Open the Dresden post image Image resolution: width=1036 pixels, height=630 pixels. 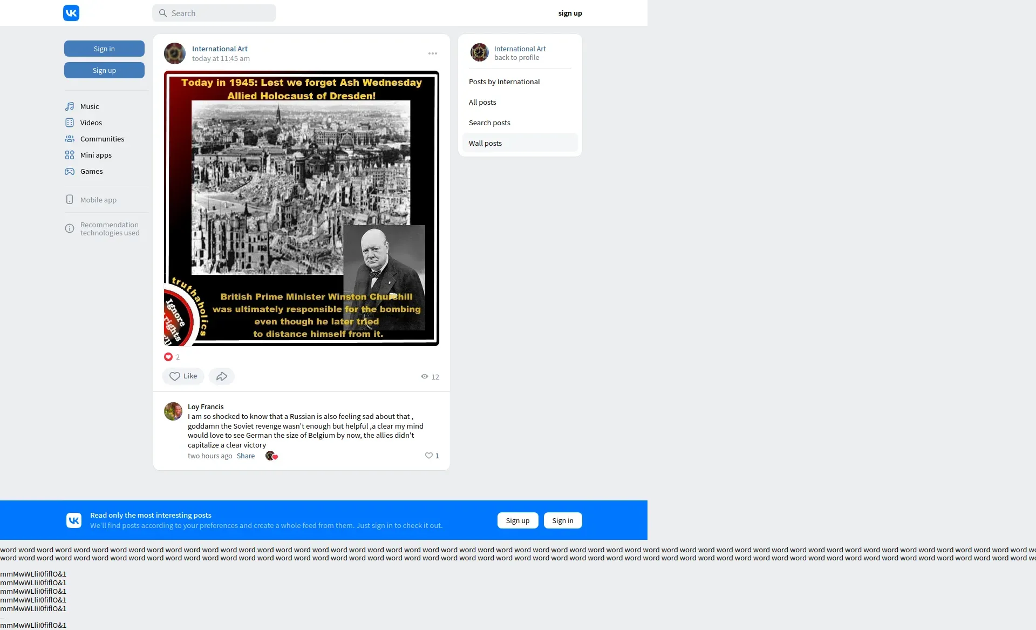click(x=301, y=208)
